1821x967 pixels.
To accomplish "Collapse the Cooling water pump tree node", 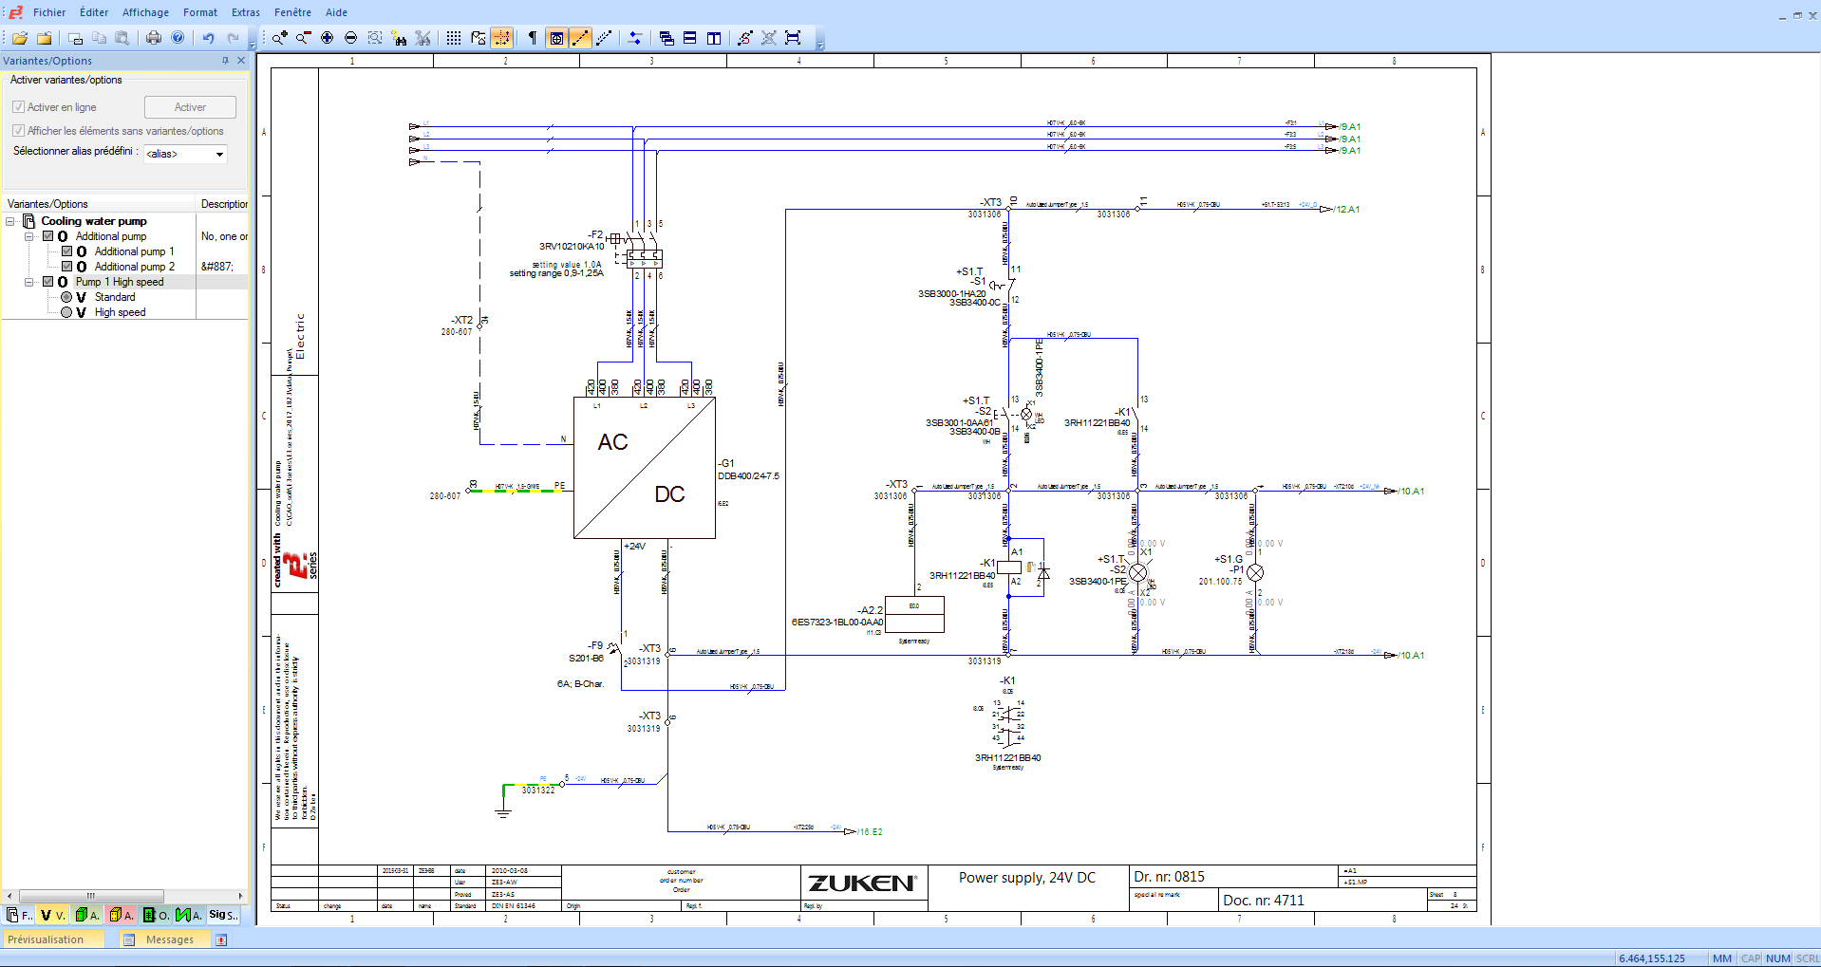I will click(x=10, y=221).
